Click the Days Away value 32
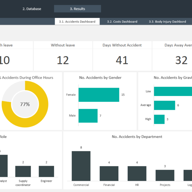Image resolution: width=192 pixels, height=192 pixels. point(181,60)
